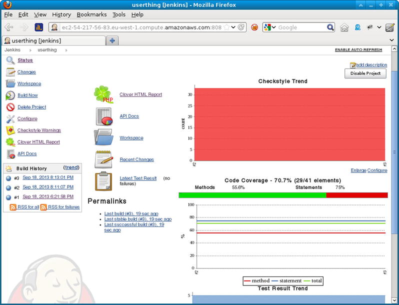The width and height of the screenshot is (399, 305).
Task: Click the blue status ball for build #3
Action: point(8,178)
